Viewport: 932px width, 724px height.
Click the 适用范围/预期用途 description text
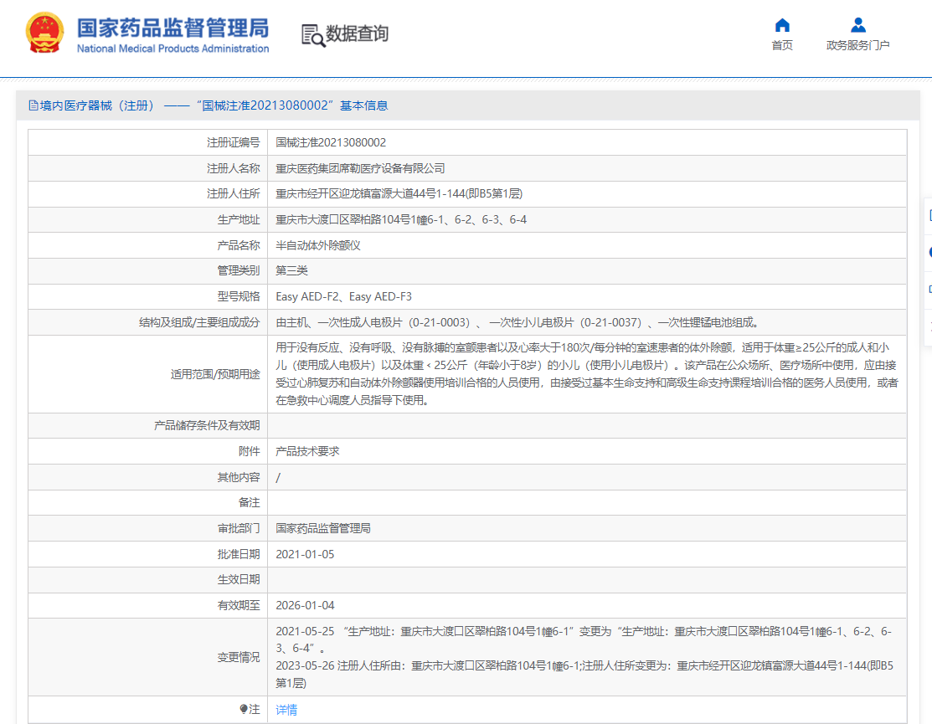click(587, 374)
